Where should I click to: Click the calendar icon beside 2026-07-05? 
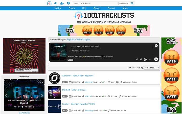(x=70, y=96)
